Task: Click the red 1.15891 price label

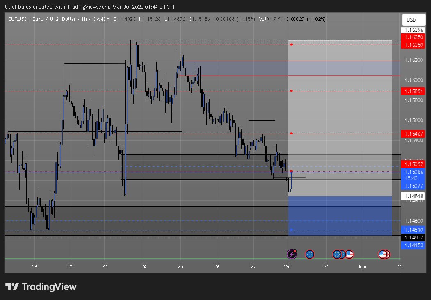Action: (413, 91)
